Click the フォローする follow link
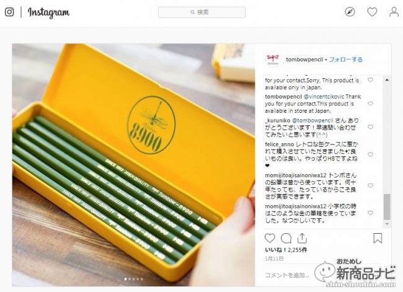 tap(346, 60)
